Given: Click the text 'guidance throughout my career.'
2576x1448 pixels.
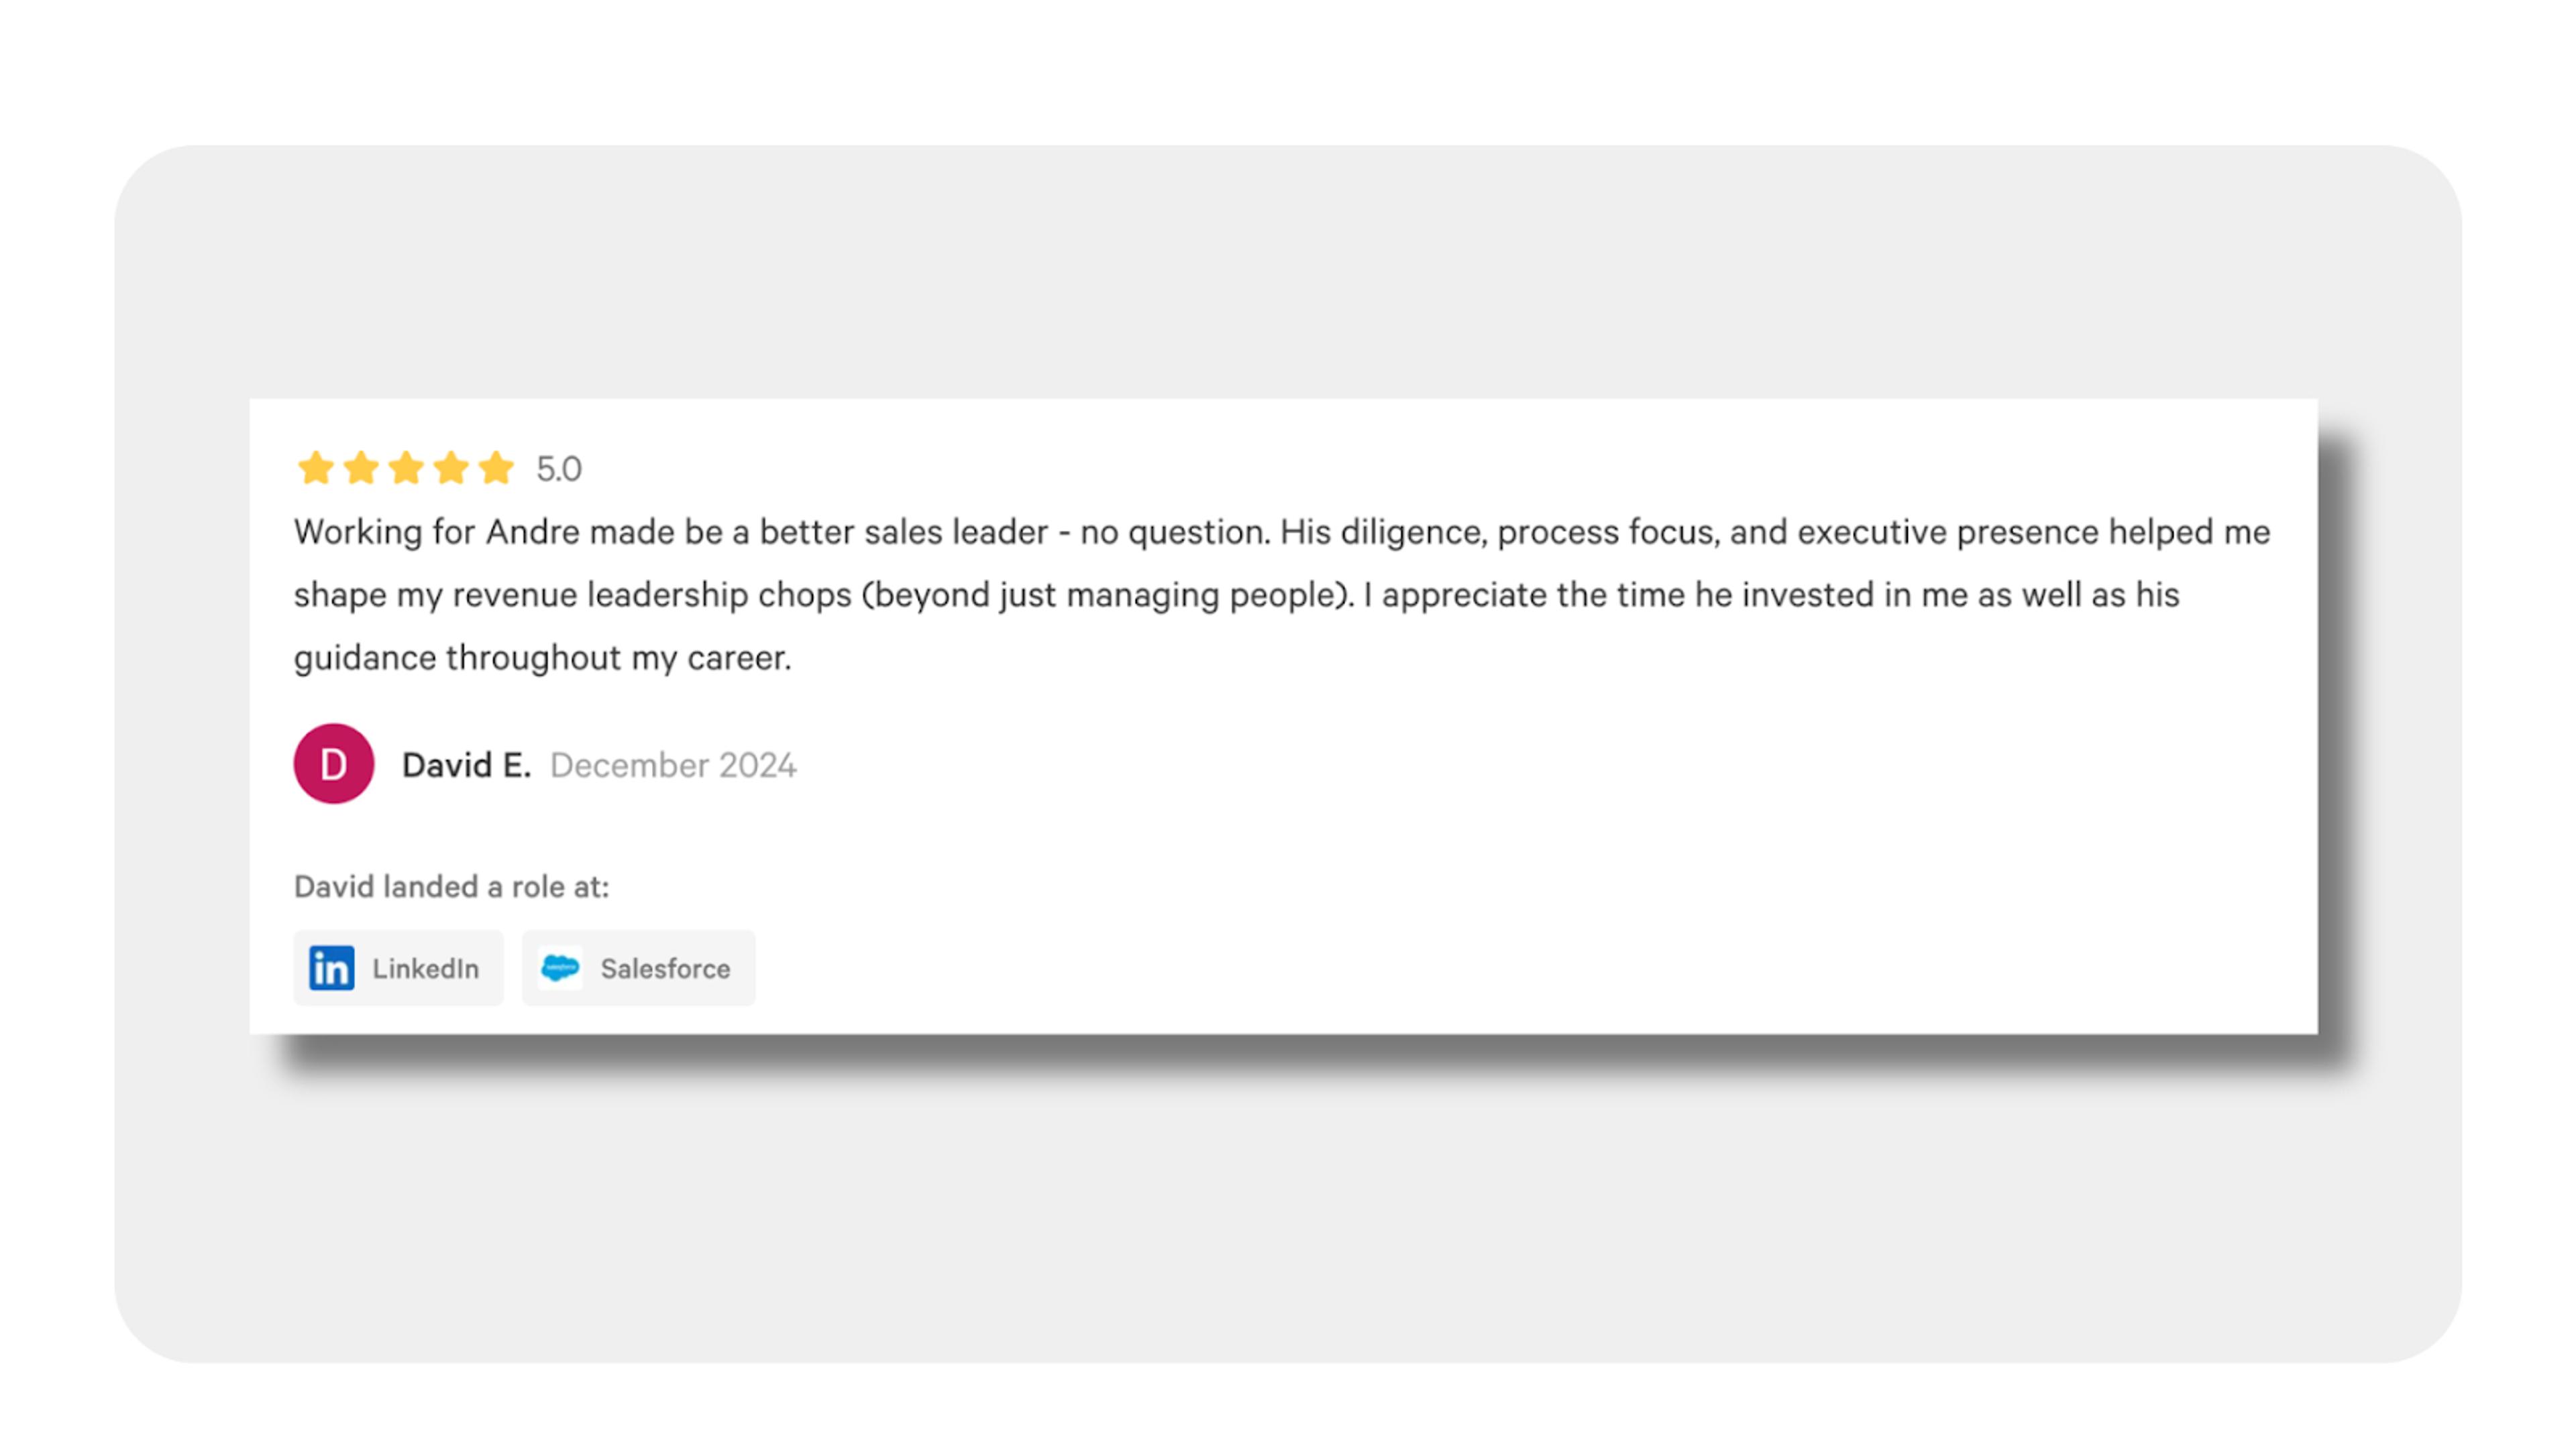Looking at the screenshot, I should (x=543, y=658).
